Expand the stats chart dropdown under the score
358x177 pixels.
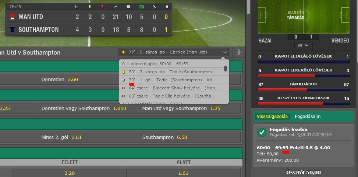[303, 45]
